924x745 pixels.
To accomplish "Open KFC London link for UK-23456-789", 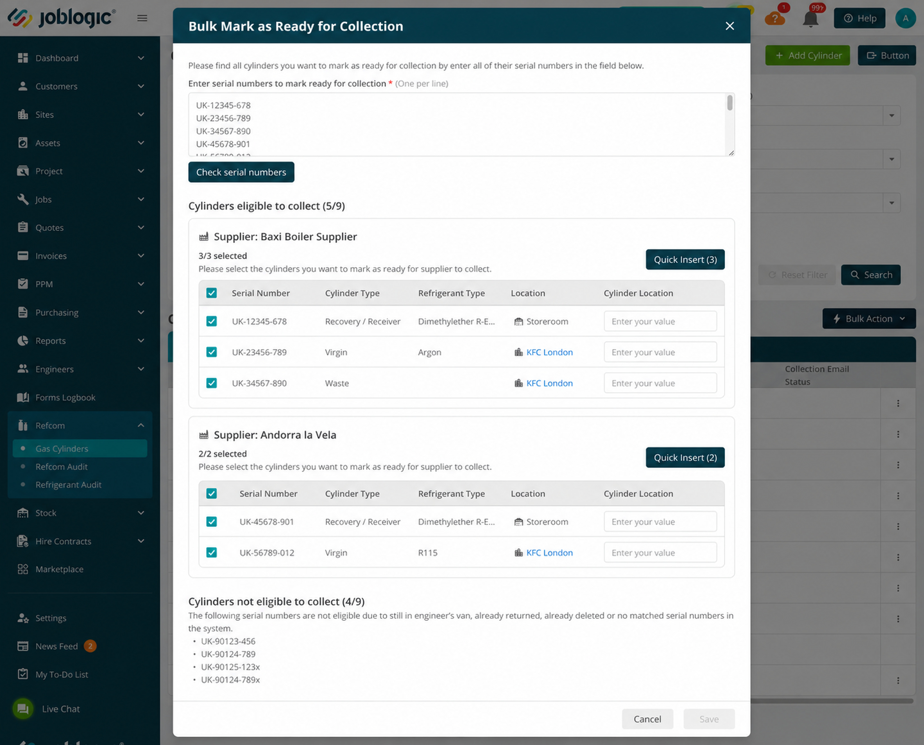I will tap(549, 352).
